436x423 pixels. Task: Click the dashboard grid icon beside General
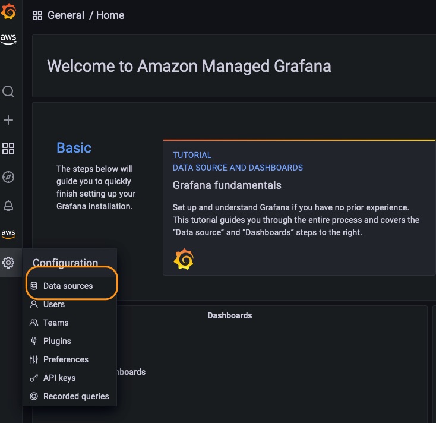37,15
